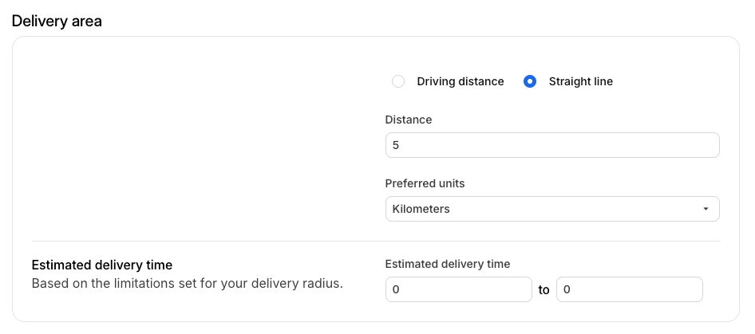Click the divider line above Estimated delivery time
This screenshot has width=755, height=334.
(x=375, y=241)
